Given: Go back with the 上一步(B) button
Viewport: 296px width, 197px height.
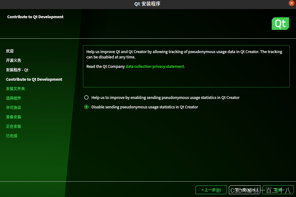Looking at the screenshot, I should [211, 190].
